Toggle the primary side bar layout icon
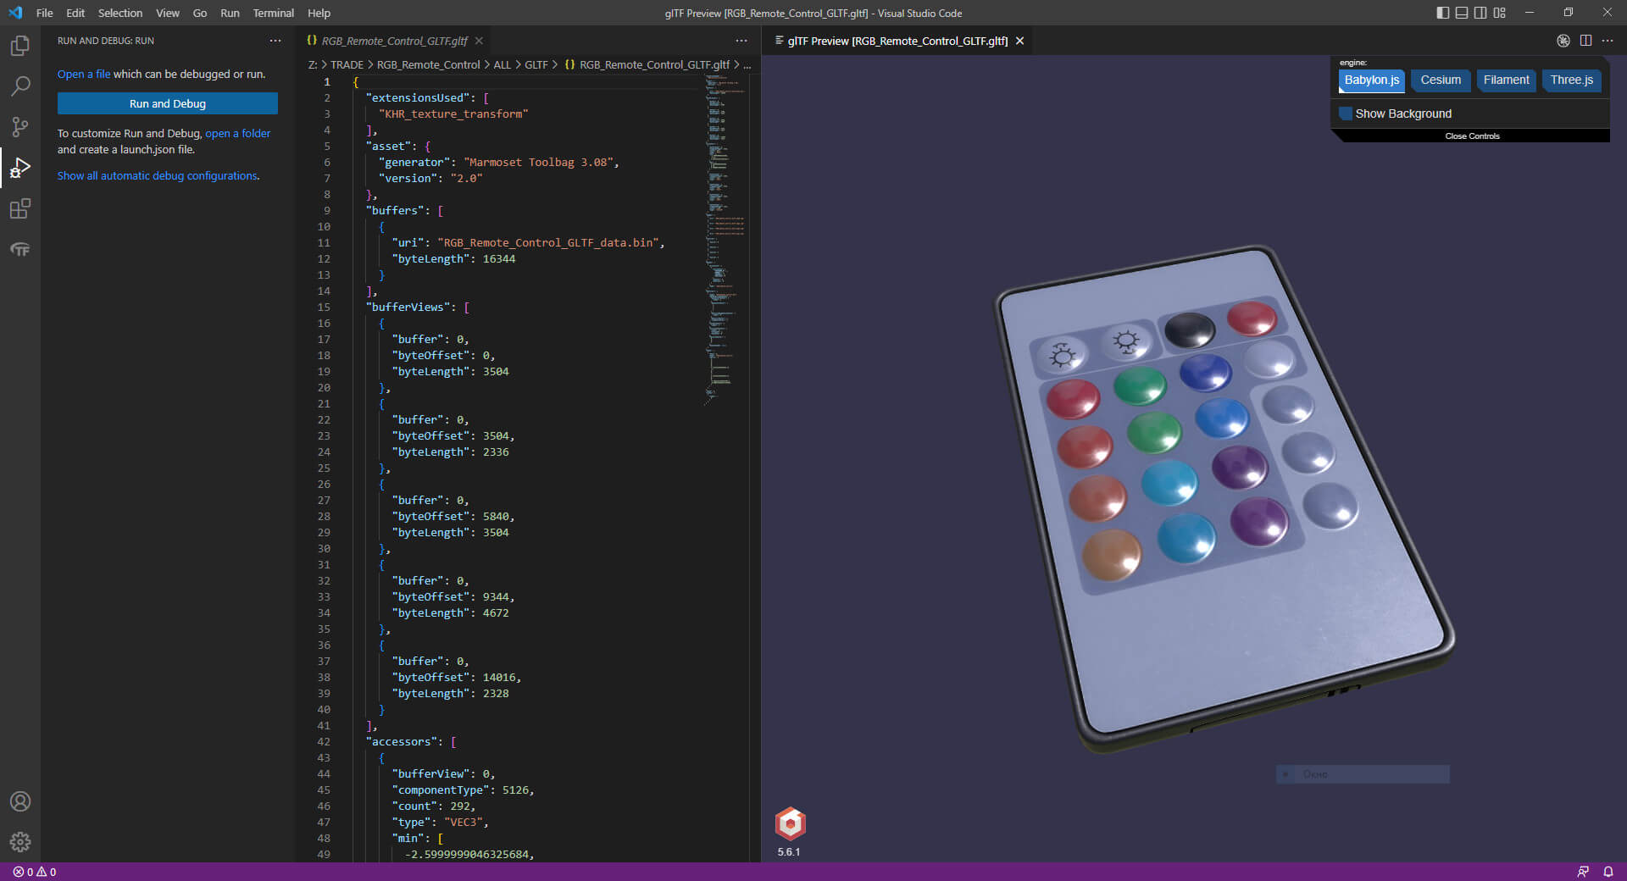 pos(1443,13)
